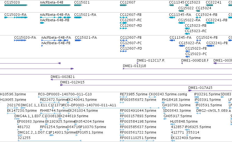Select transcript CG12607-RB
This screenshot has height=142, width=232.
point(131,15)
